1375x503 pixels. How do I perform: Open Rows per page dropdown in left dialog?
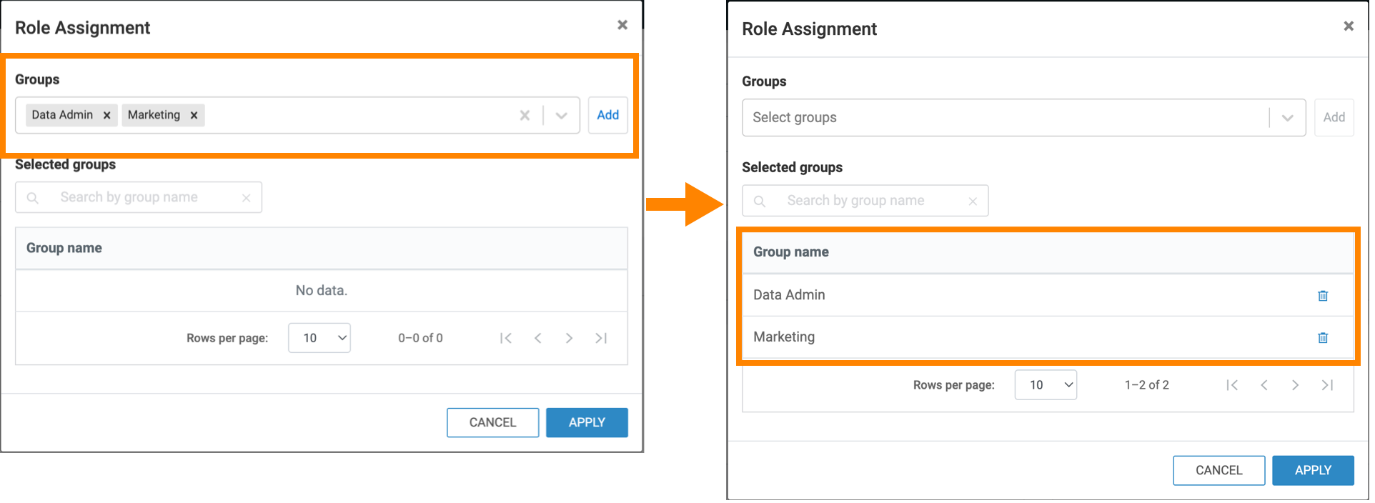point(319,338)
